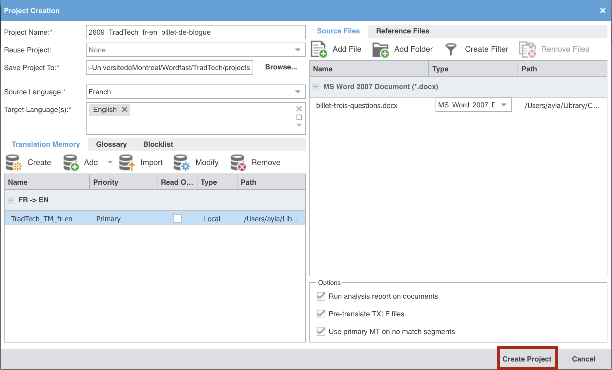Toggle Use primary MT on no match segments

(x=321, y=331)
